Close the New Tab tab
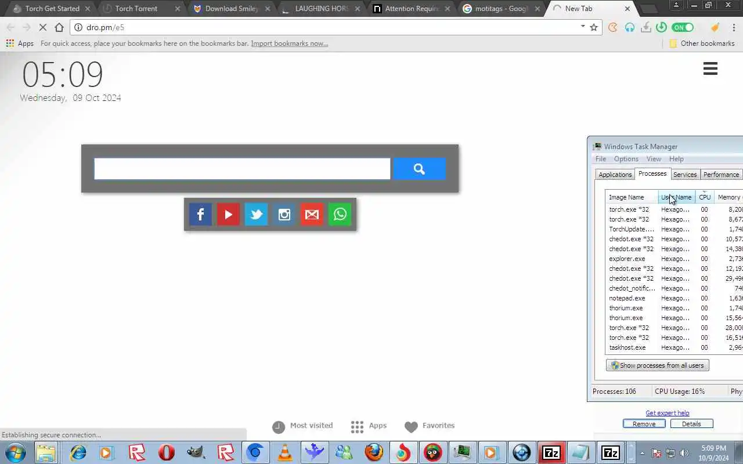Image resolution: width=743 pixels, height=464 pixels. (627, 9)
